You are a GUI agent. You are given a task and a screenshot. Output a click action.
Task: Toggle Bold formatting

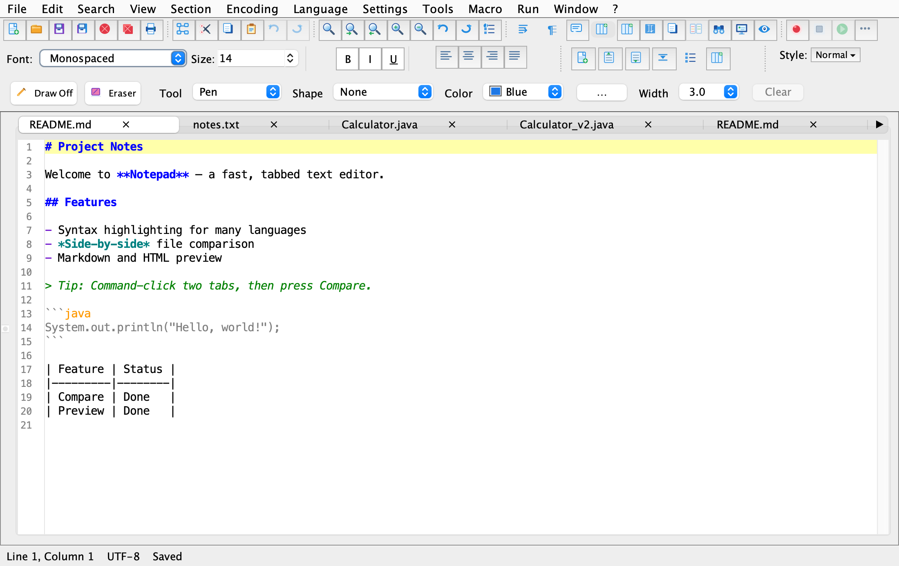348,59
